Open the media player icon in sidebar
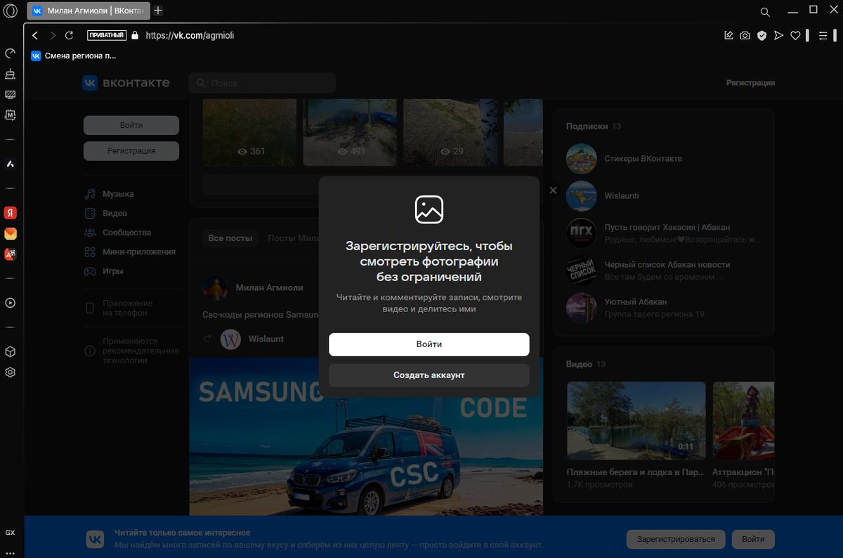The image size is (843, 558). (x=11, y=303)
